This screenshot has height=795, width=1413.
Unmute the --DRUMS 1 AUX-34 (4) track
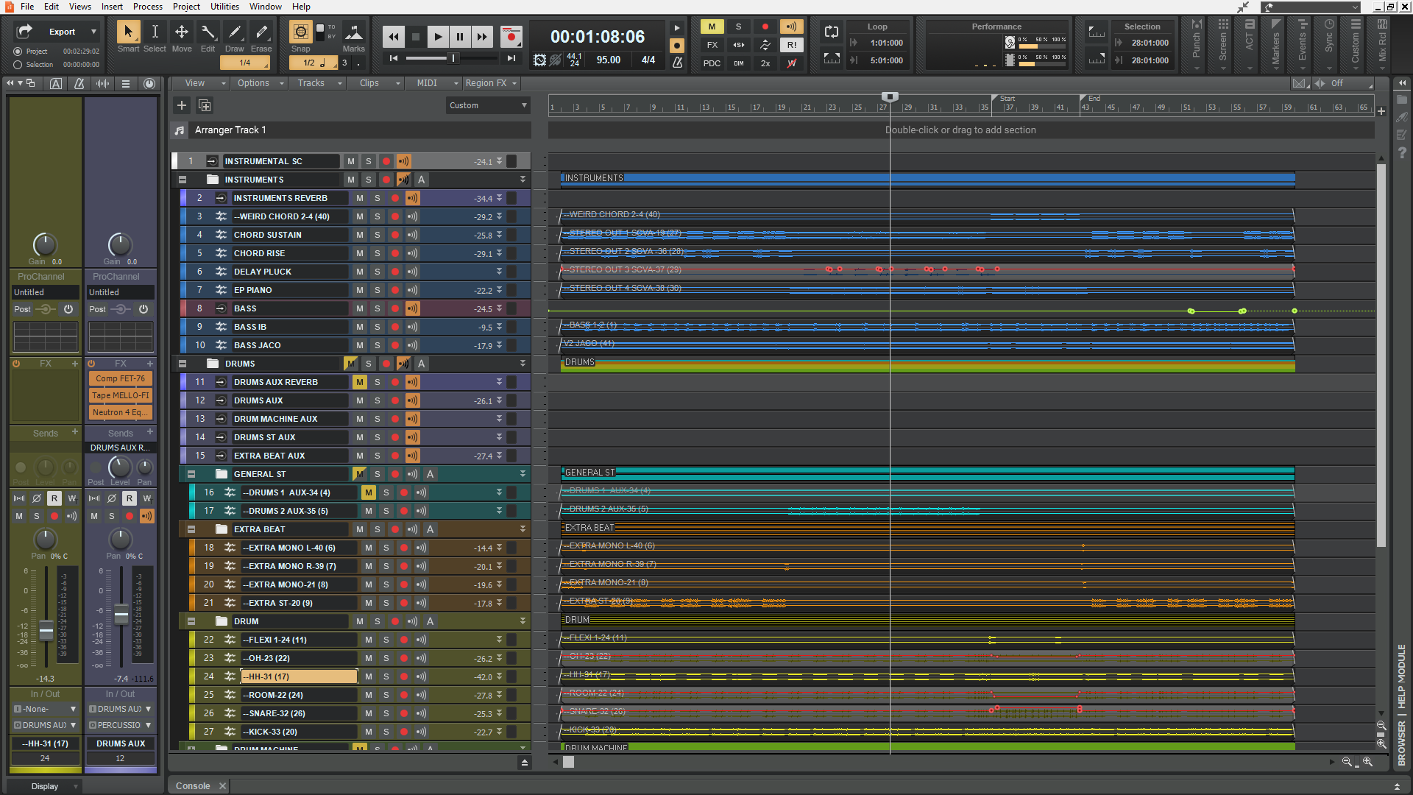369,492
